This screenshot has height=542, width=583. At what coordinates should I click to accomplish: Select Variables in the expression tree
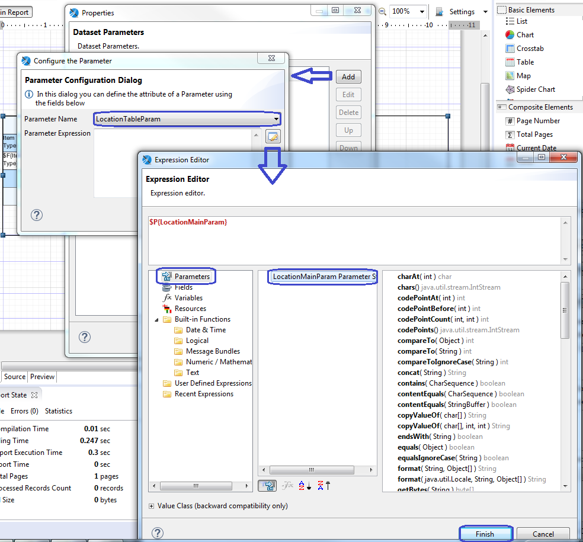[x=182, y=298]
